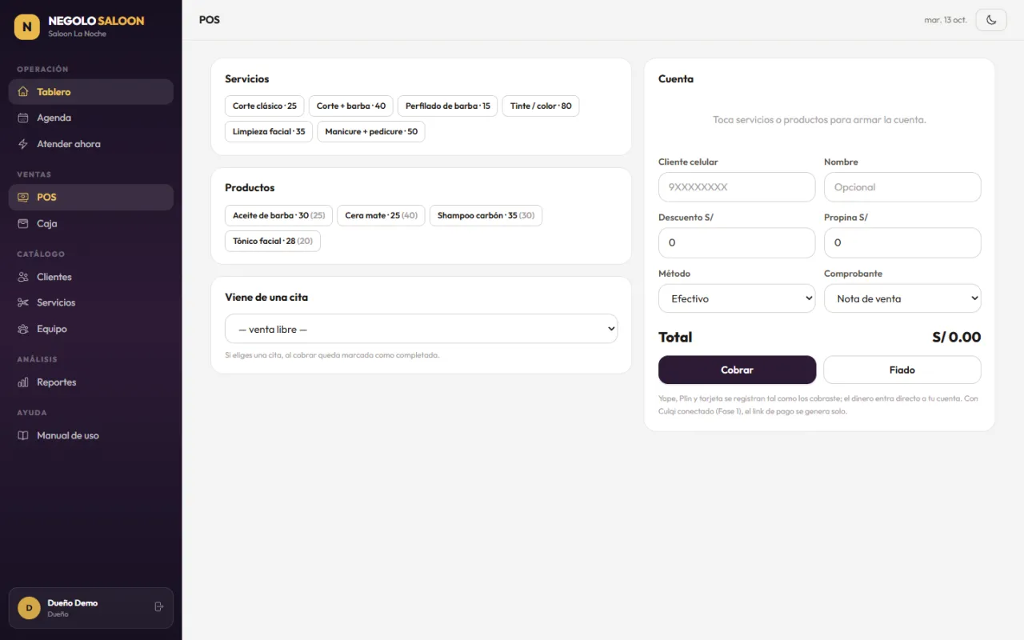Screen dimensions: 1024x640
Task: Open the Reportes bar chart icon
Action: (23, 382)
